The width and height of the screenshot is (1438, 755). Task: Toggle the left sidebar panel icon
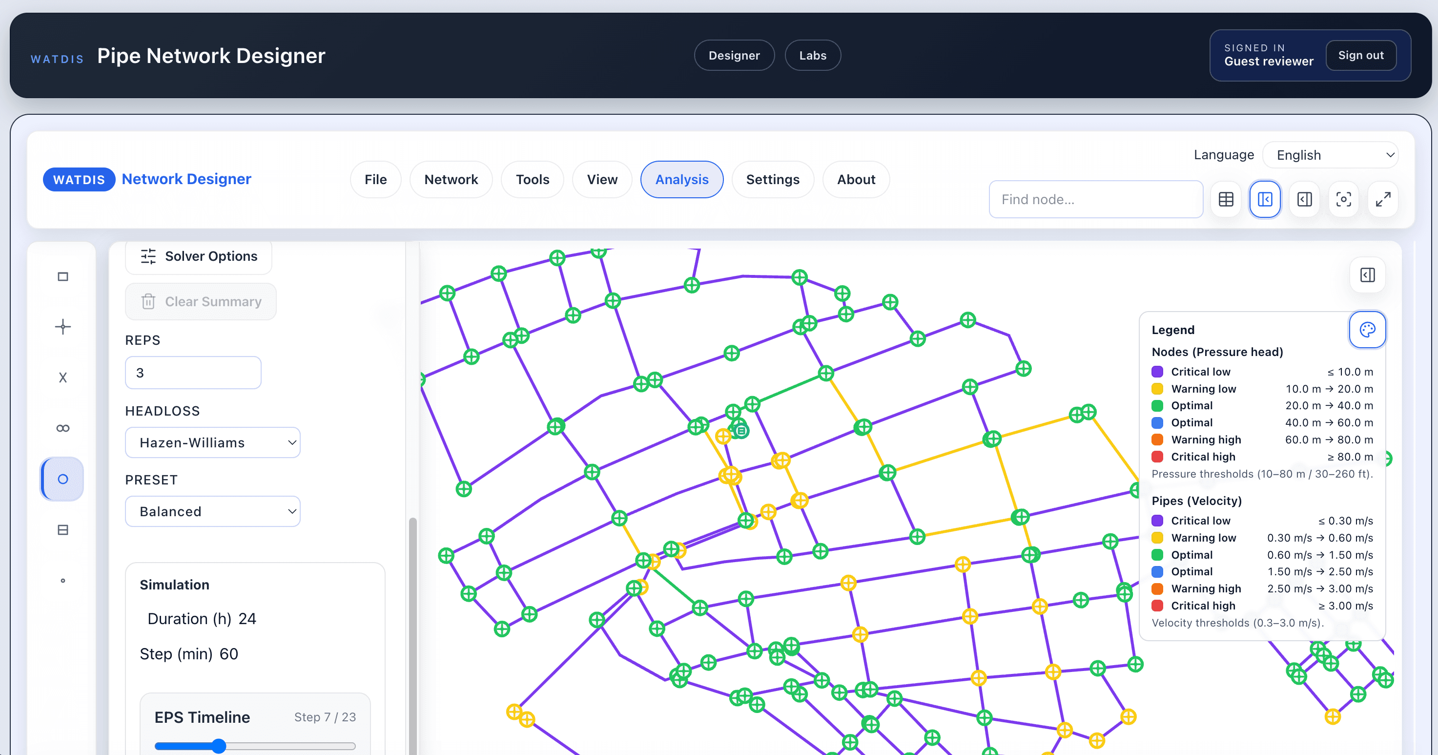point(1265,199)
